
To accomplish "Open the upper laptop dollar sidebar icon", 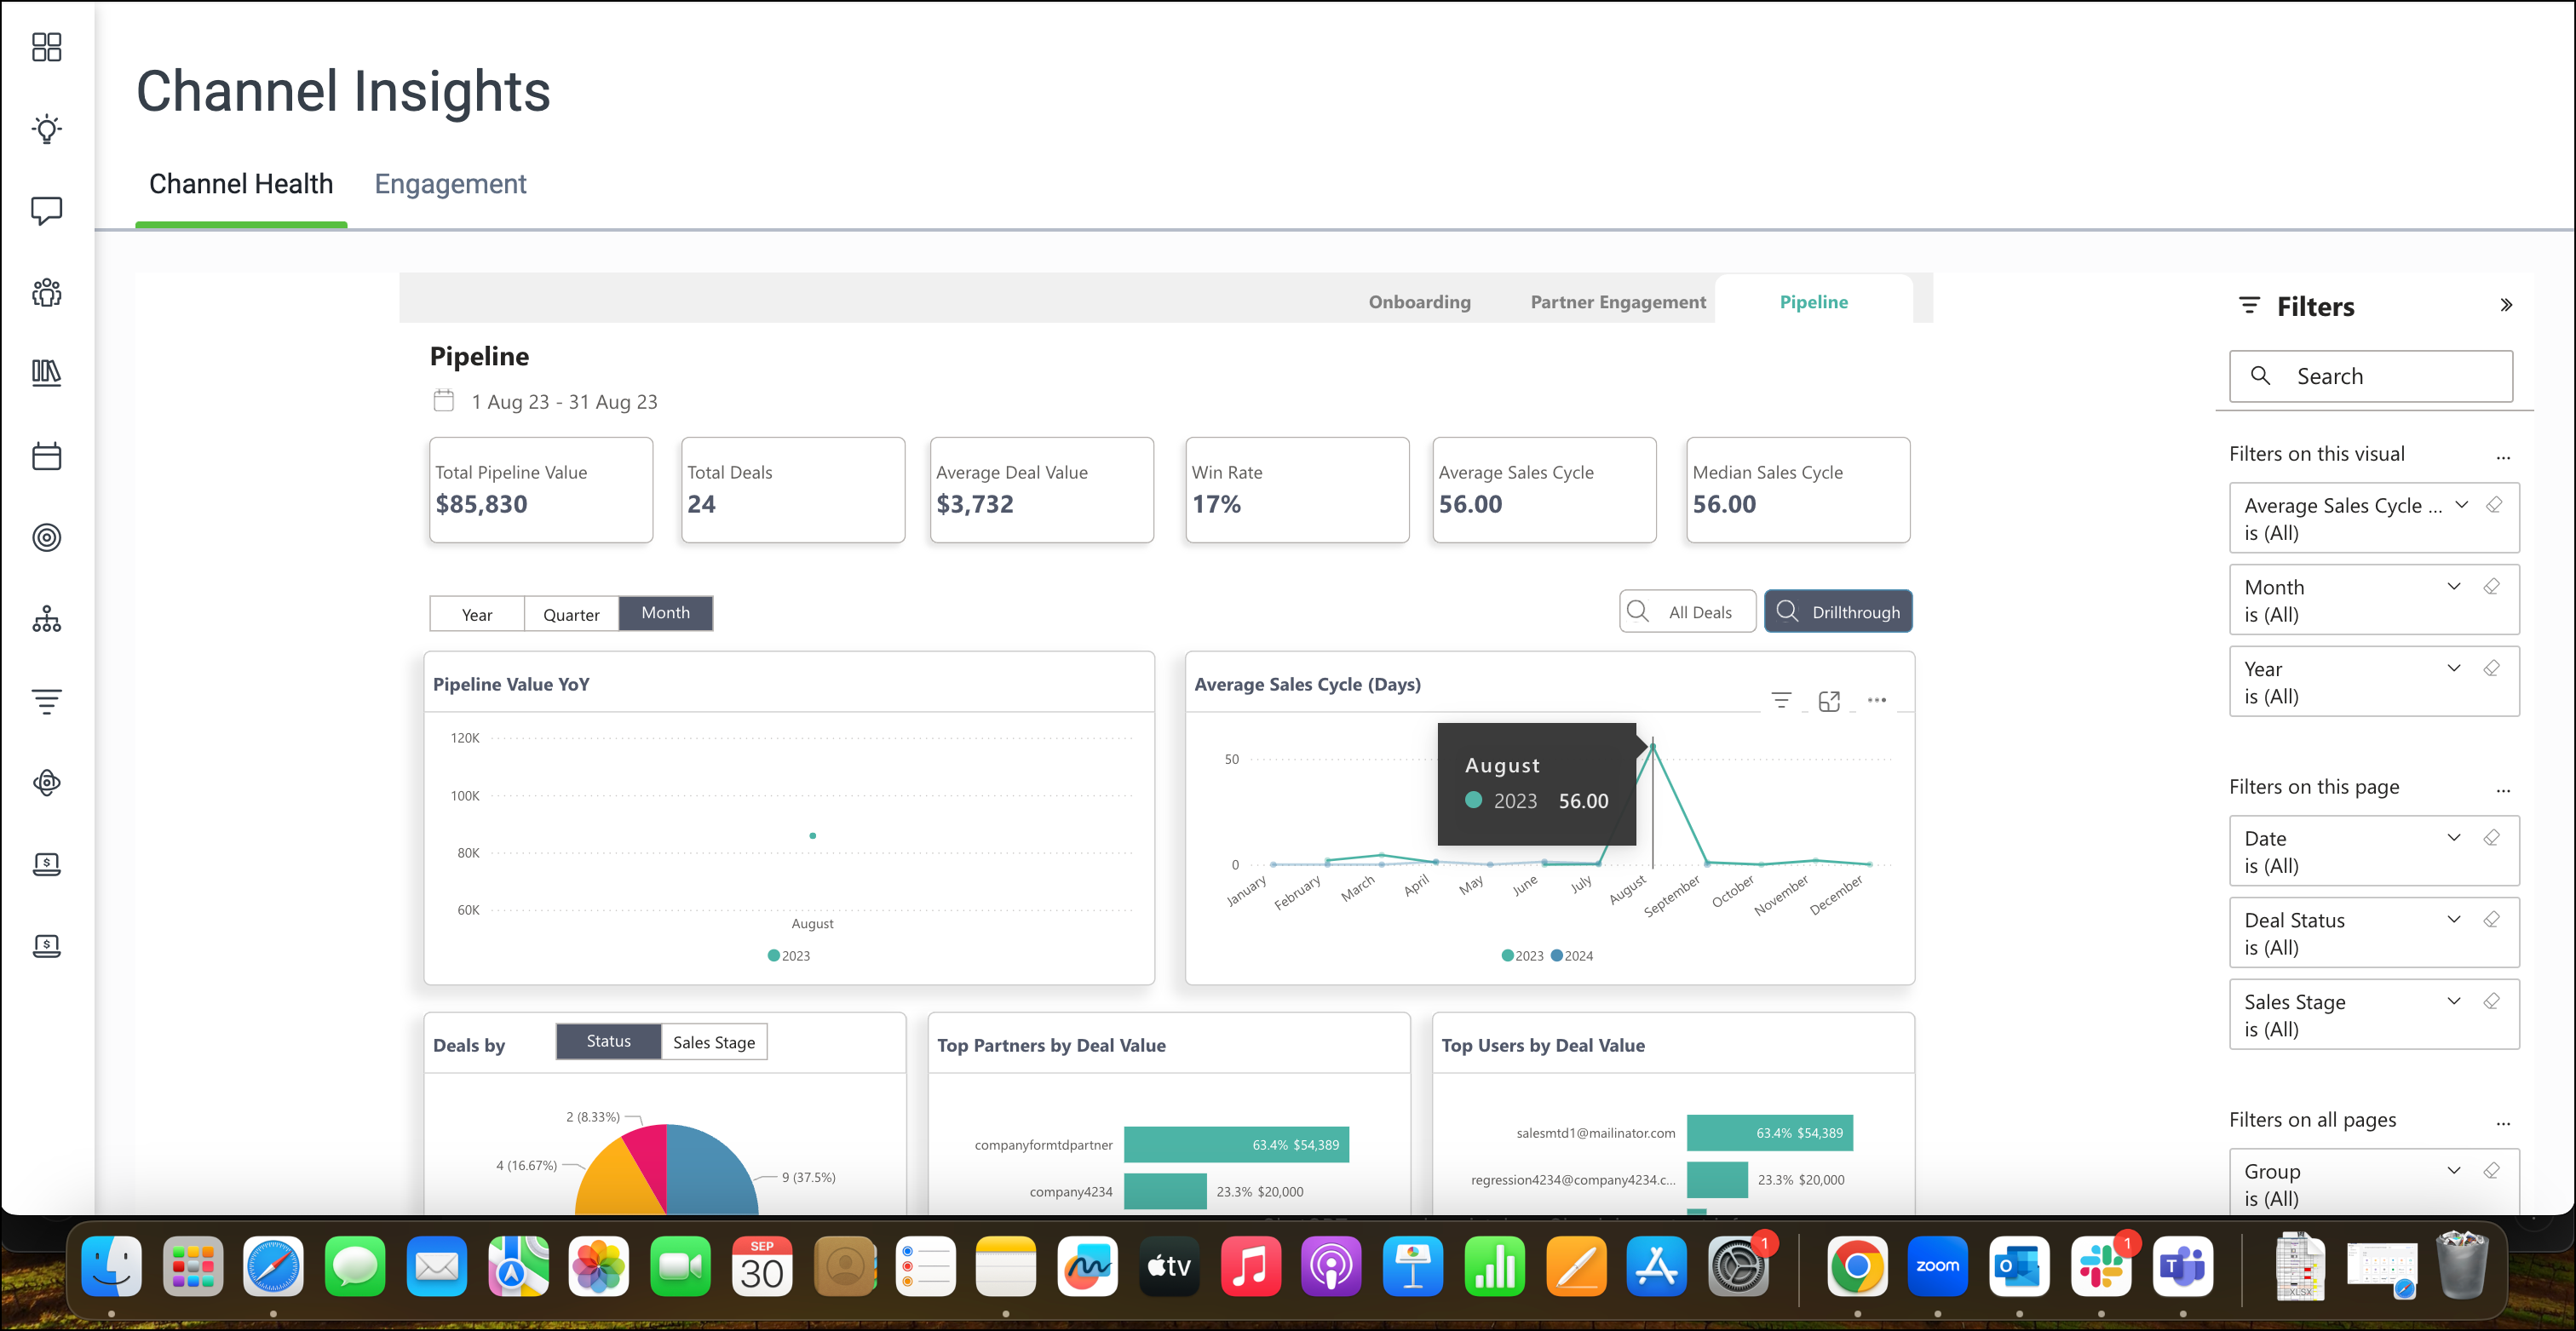I will click(x=46, y=864).
